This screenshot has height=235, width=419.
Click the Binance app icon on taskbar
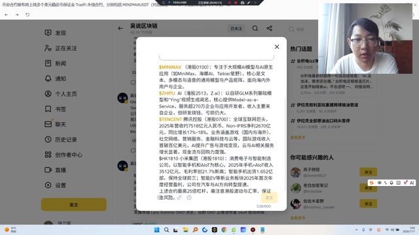coord(214,230)
